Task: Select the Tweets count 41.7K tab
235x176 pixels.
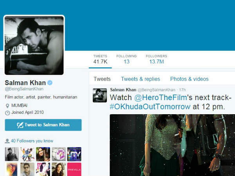Action: click(100, 59)
